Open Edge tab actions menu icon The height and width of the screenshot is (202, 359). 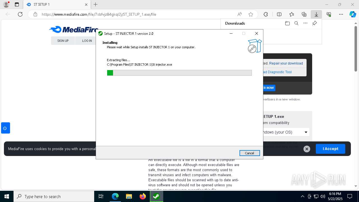[x=17, y=4]
